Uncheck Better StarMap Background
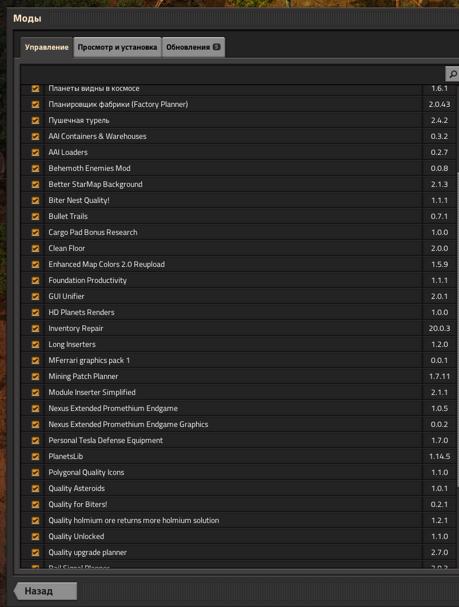 [x=35, y=184]
